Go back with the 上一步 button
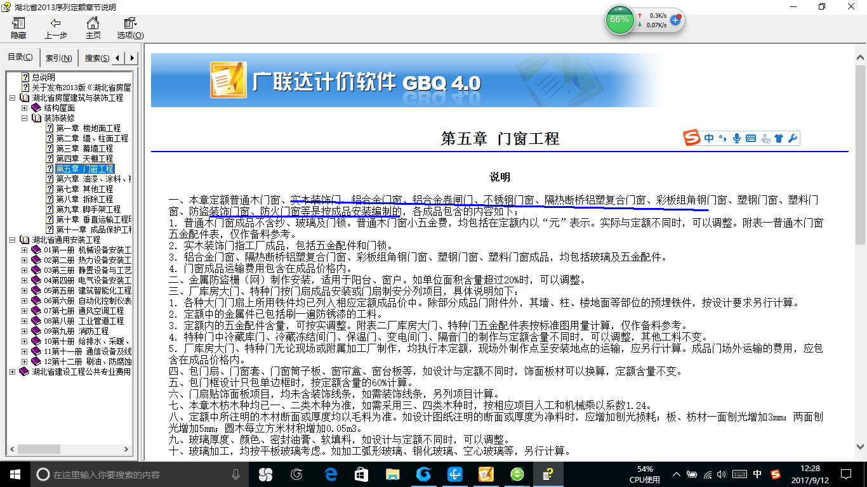 pos(56,29)
